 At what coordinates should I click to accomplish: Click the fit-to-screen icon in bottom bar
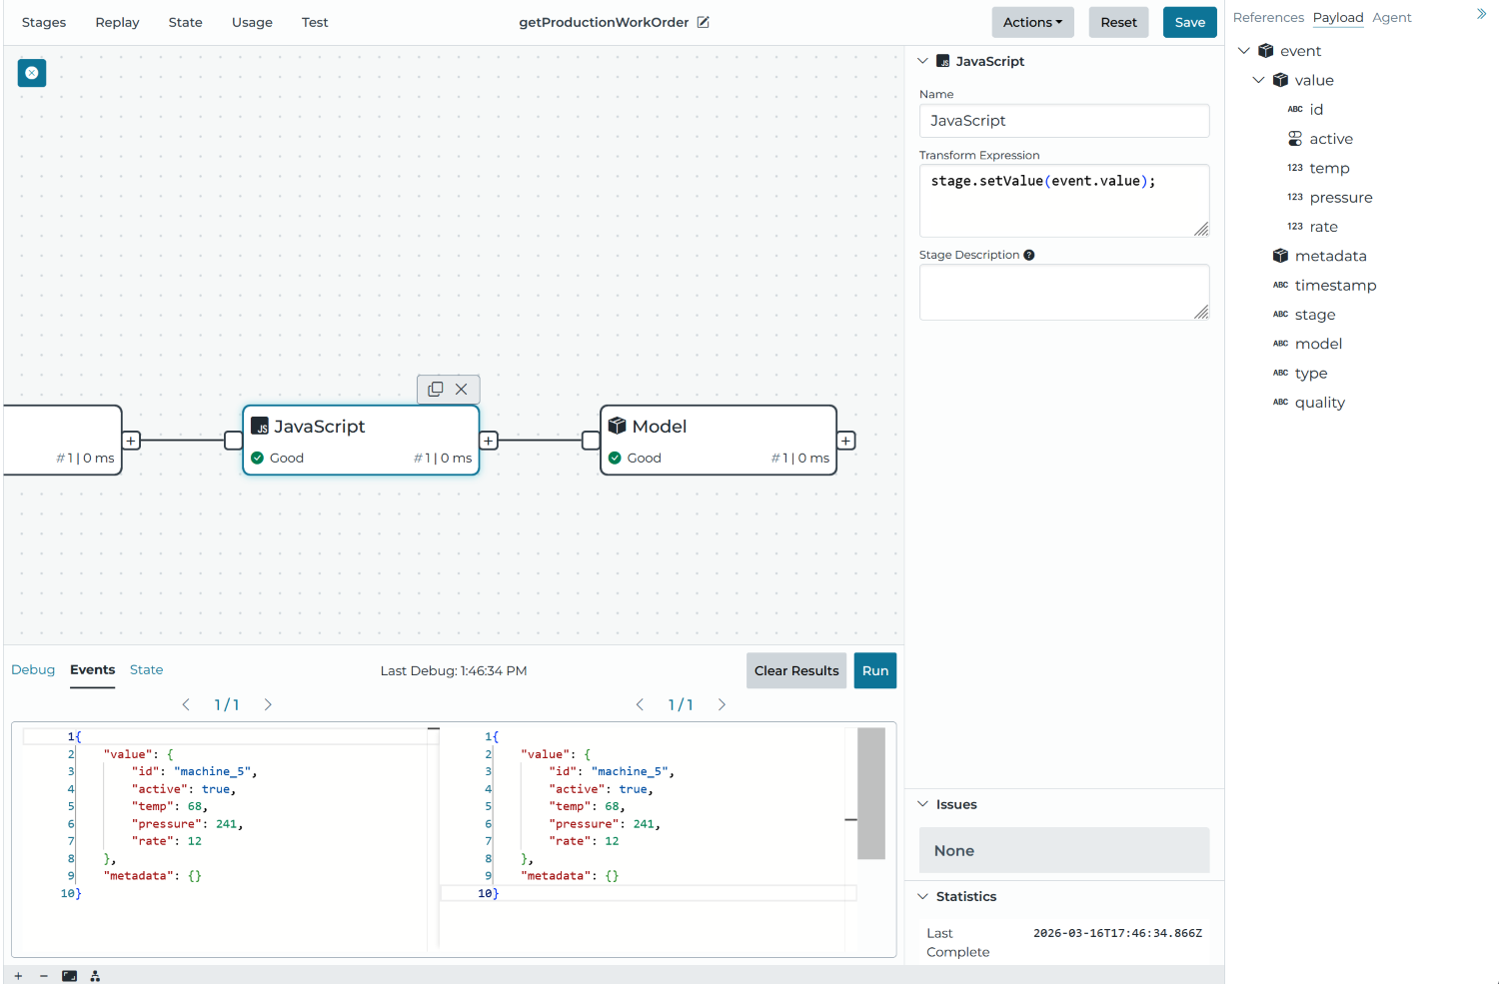point(69,976)
